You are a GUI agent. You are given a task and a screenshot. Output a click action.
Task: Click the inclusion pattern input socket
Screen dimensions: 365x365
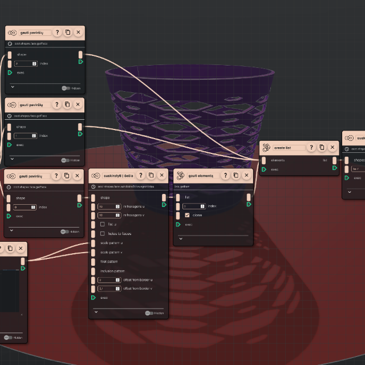click(x=93, y=271)
